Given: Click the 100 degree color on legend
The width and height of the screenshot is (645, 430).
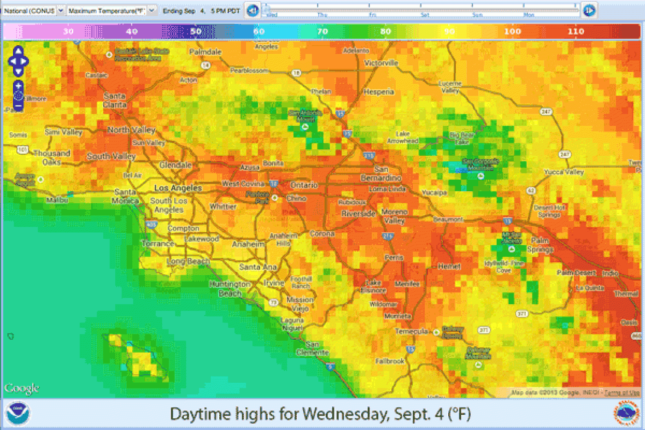Looking at the screenshot, I should tap(512, 31).
